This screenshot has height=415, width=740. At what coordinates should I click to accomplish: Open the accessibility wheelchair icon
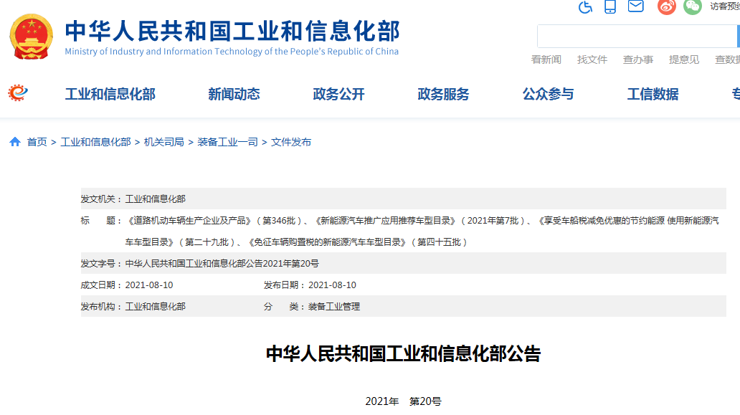coord(585,6)
